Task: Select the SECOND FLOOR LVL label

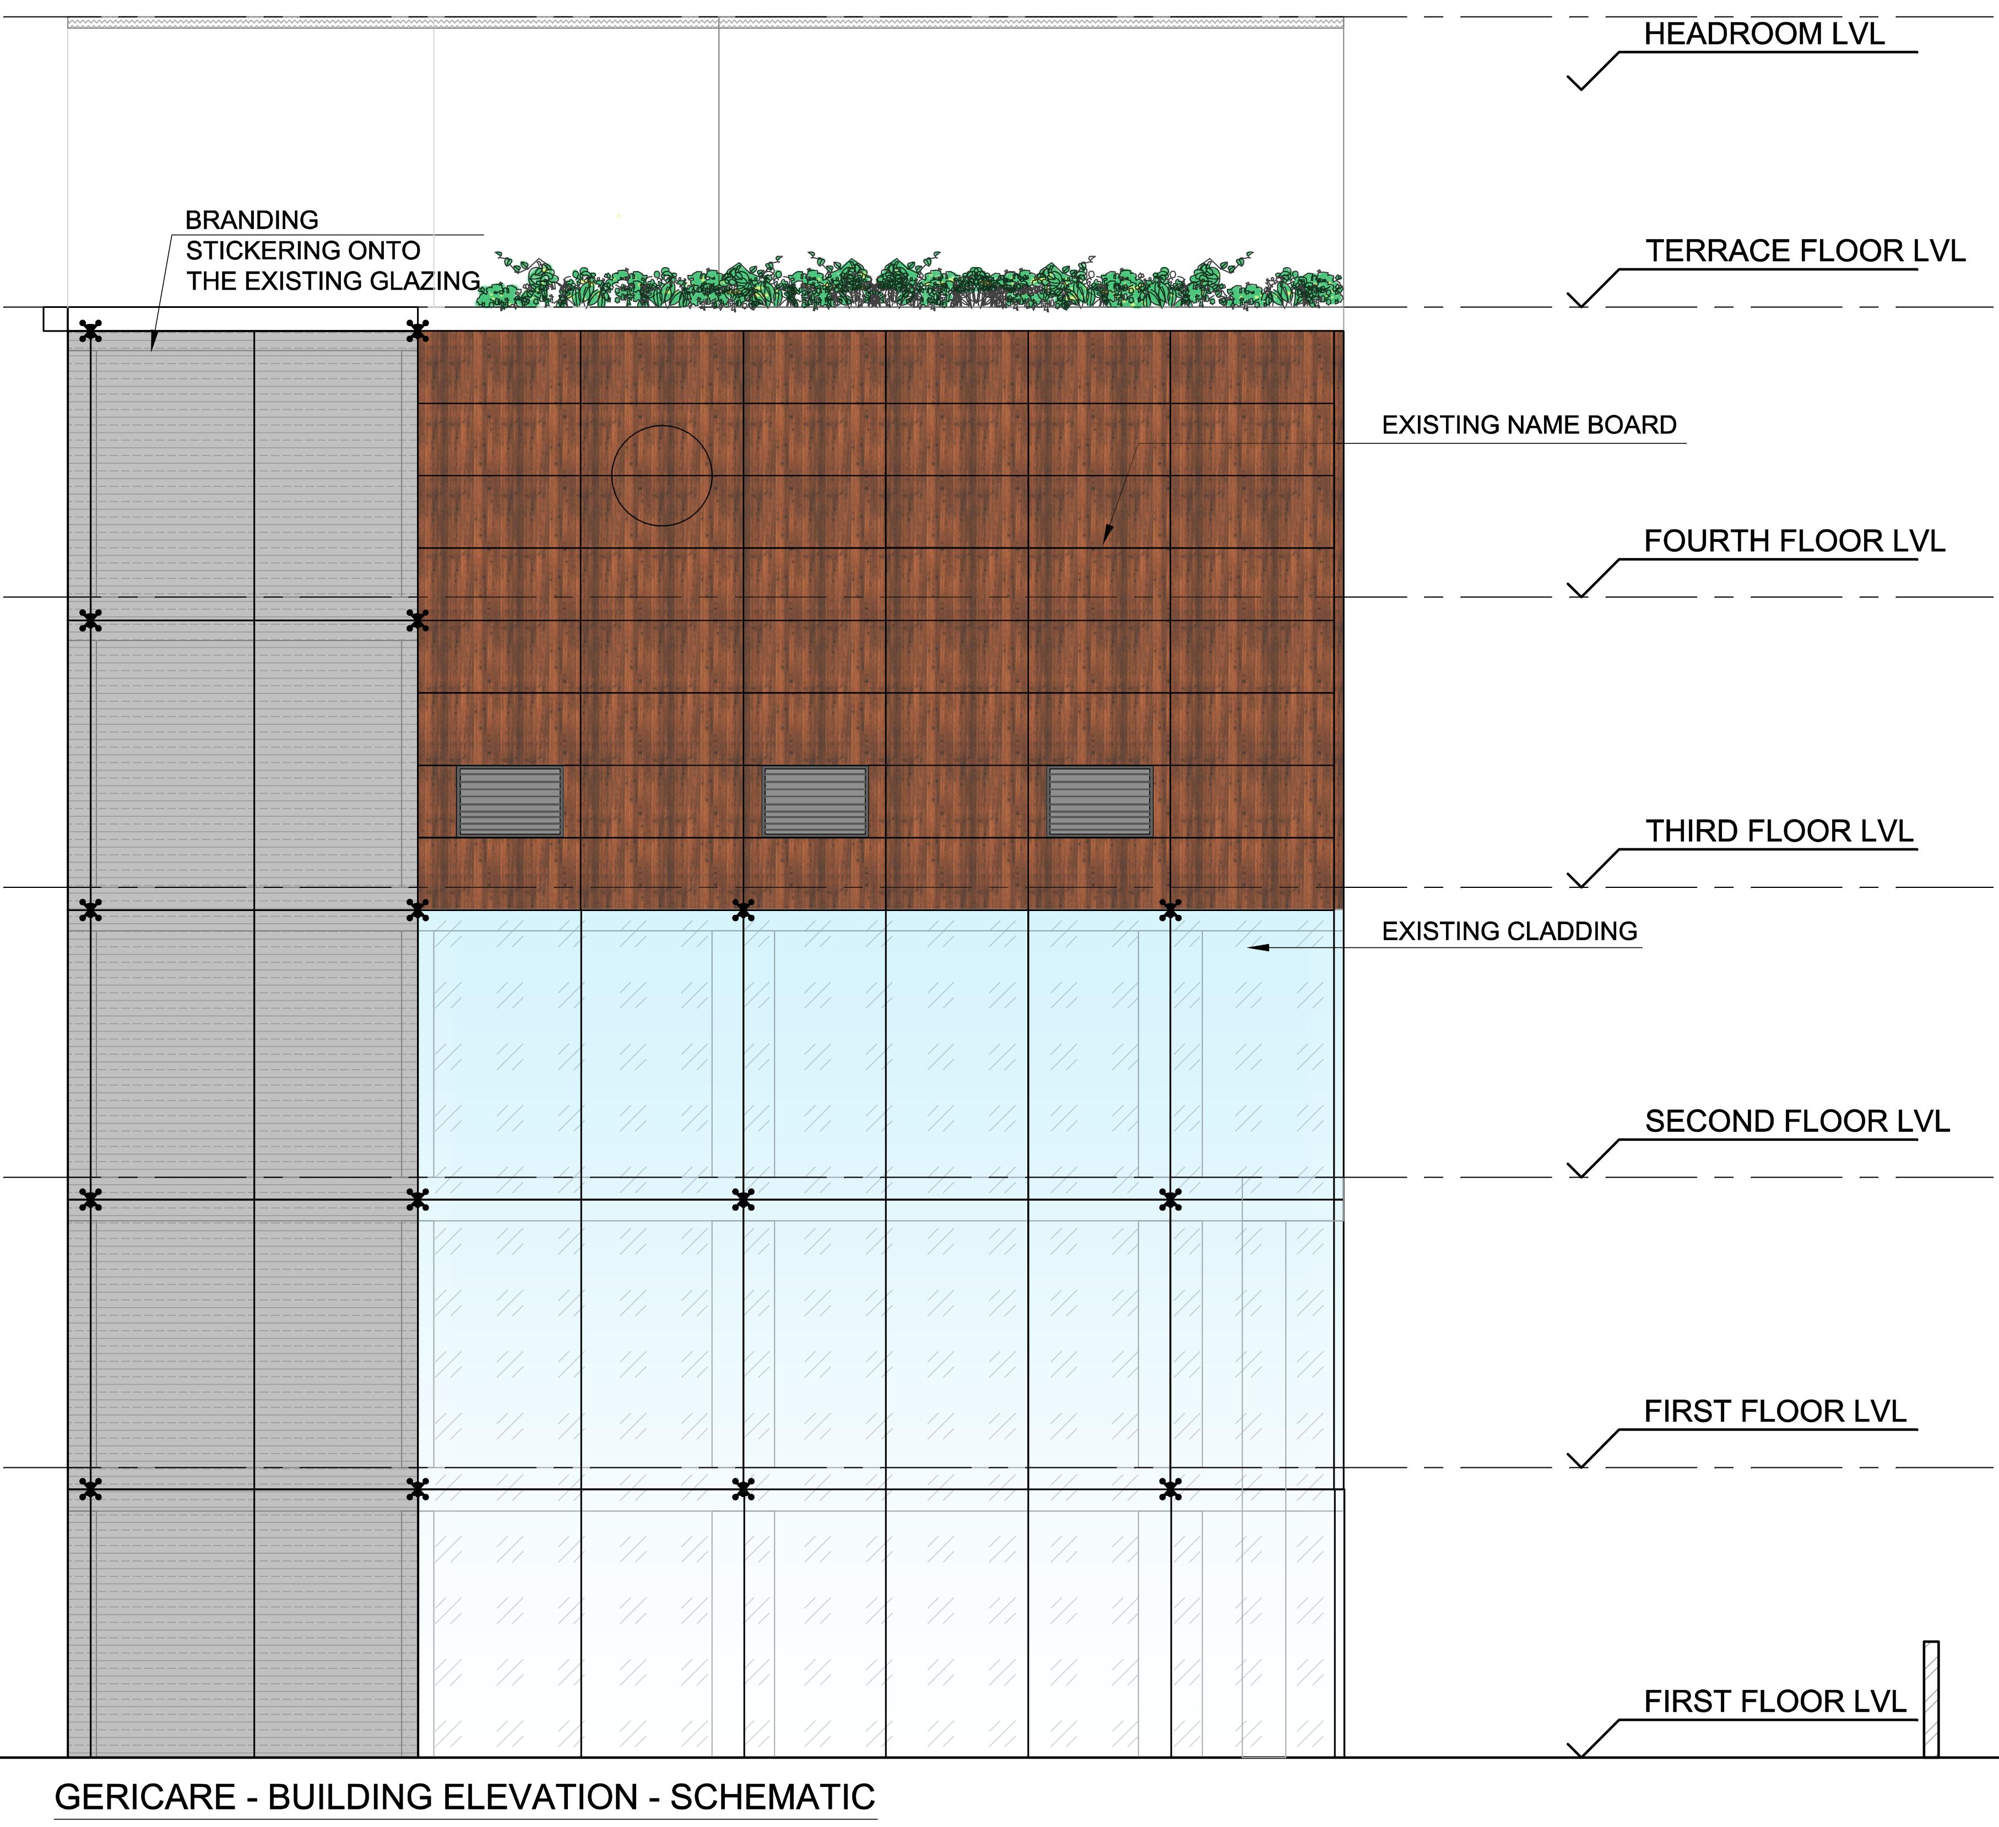Action: tap(1797, 1121)
